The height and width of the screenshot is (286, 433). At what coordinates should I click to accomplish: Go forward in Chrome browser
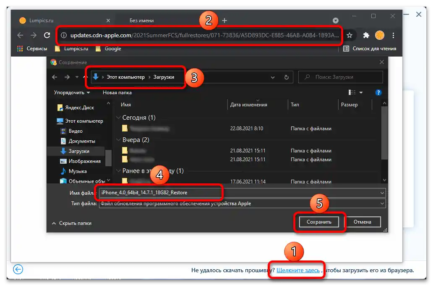[34, 35]
